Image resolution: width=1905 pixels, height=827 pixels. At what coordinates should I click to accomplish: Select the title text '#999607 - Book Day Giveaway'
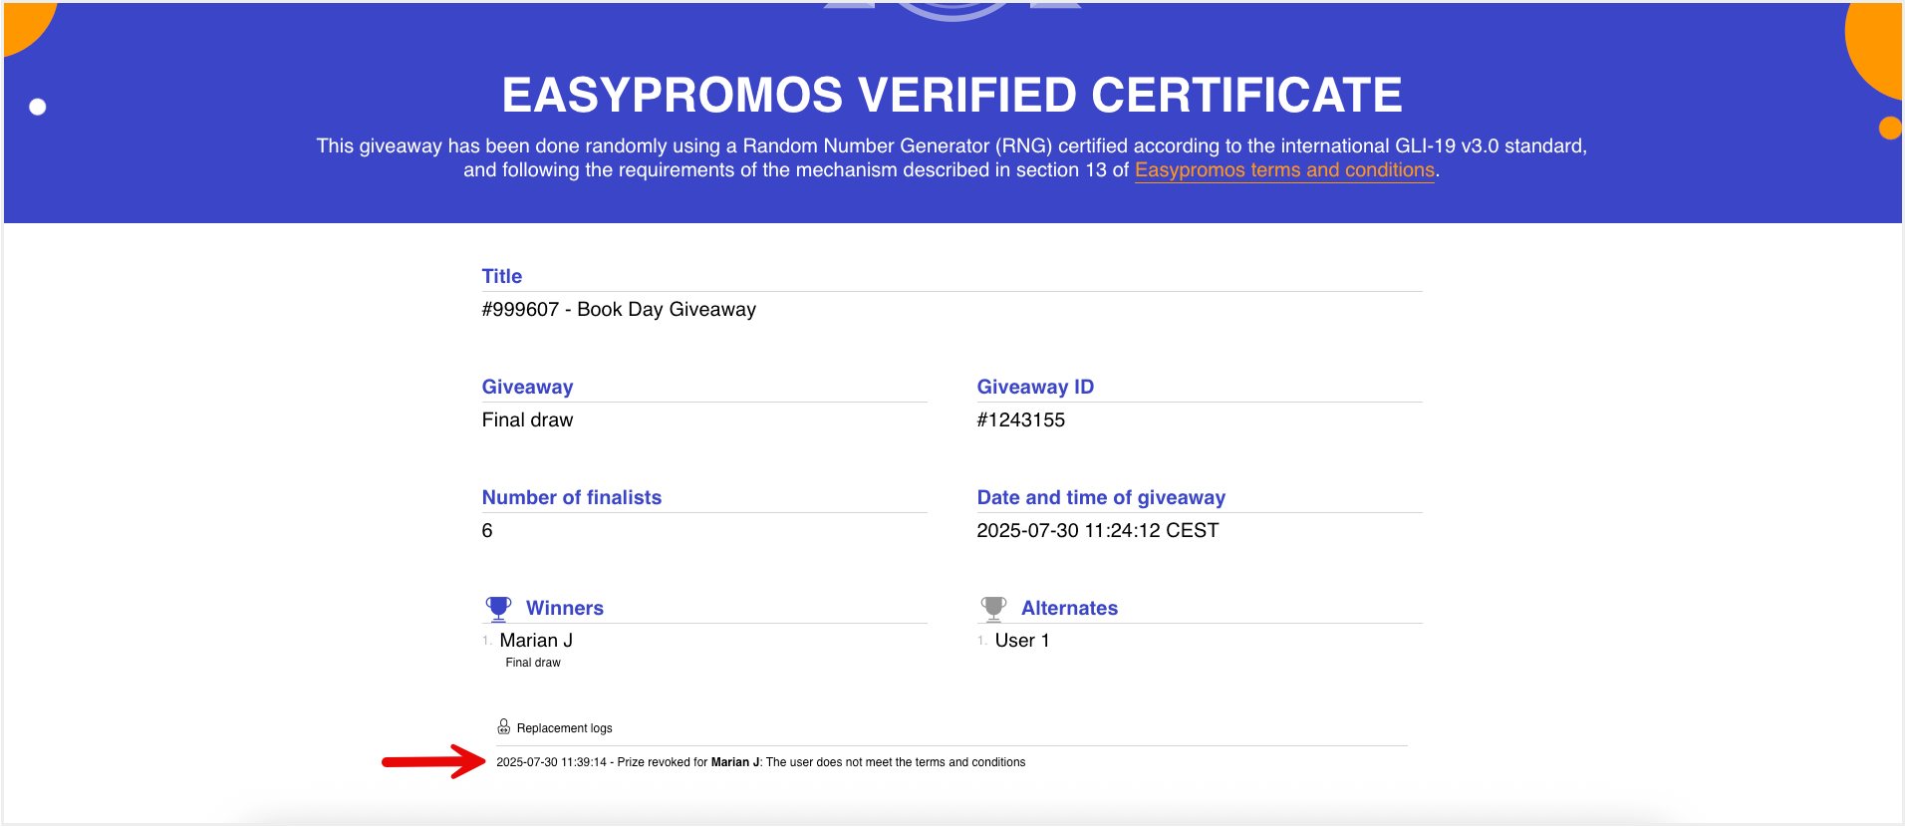coord(619,310)
